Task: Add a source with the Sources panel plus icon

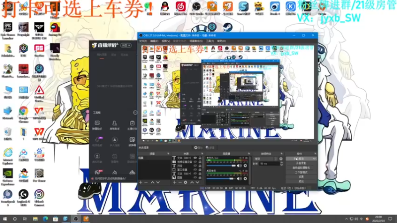Action: point(175,182)
